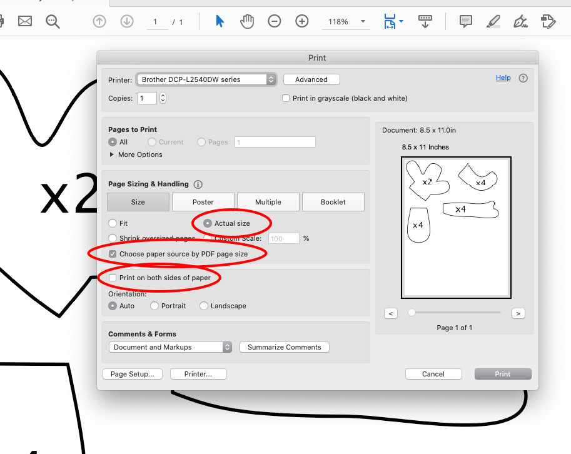Image resolution: width=571 pixels, height=454 pixels.
Task: Switch to the Poster tab
Action: pos(203,201)
